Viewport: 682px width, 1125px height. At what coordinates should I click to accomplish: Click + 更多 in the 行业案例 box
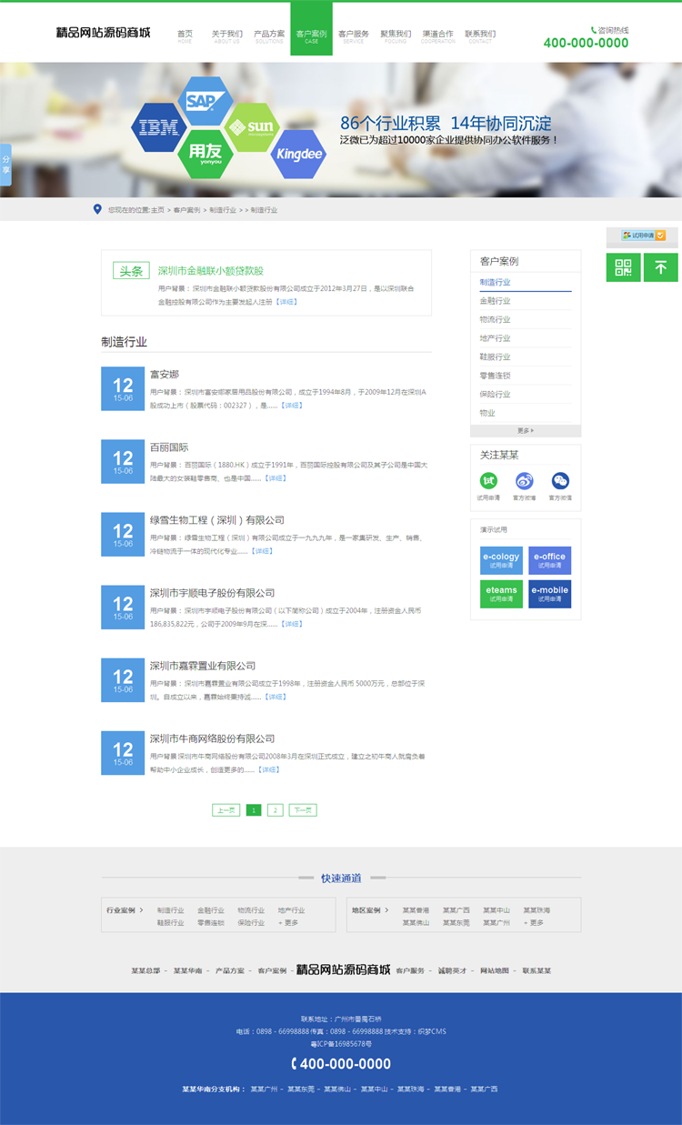coord(288,922)
